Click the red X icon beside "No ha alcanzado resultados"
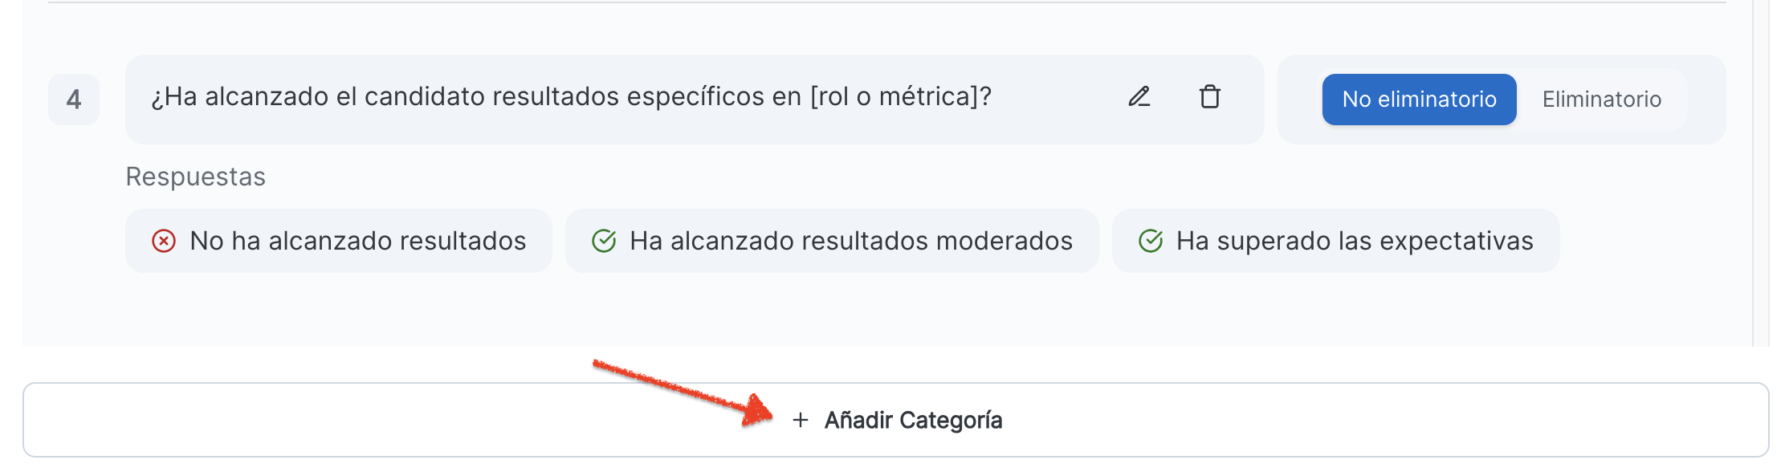This screenshot has height=472, width=1789. click(164, 241)
